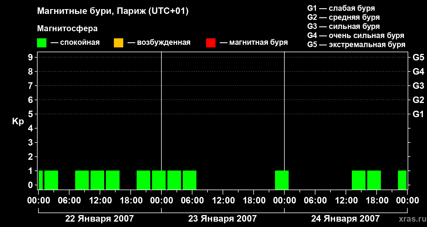Click the 18:00 tick label of 23 January
427x227 pixels.
point(254,200)
